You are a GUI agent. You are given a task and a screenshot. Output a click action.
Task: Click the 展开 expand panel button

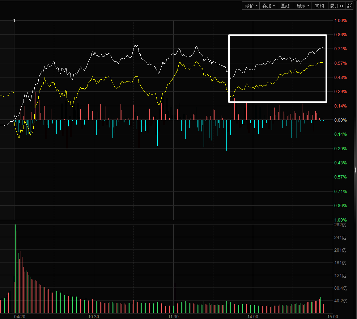(336, 6)
